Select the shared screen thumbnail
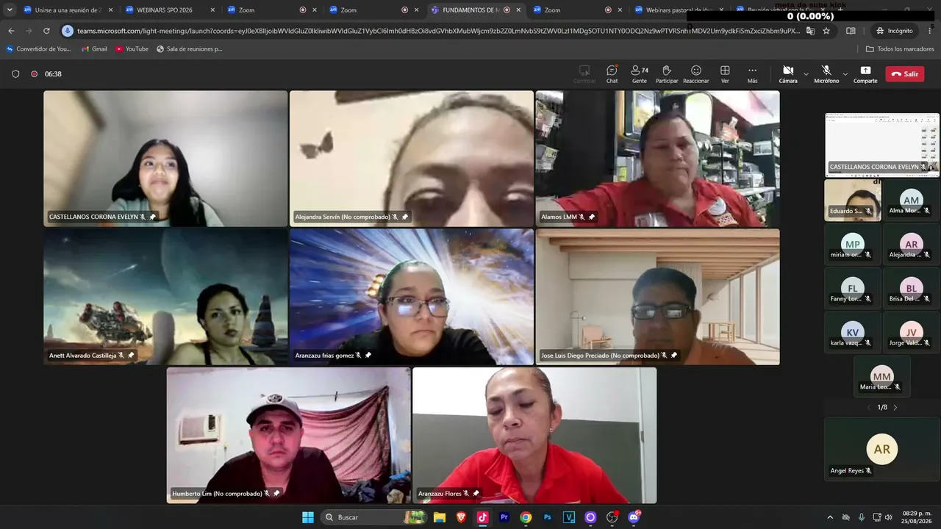This screenshot has height=529, width=941. (x=882, y=145)
